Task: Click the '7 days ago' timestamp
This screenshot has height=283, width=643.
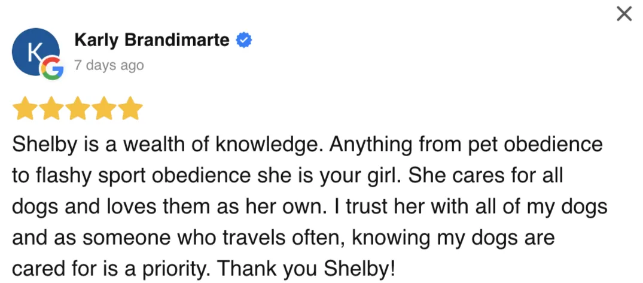Action: pyautogui.click(x=109, y=65)
